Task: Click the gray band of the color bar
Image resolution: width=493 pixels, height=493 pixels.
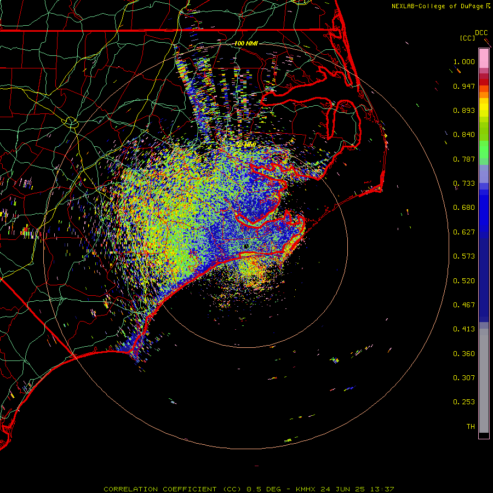Action: click(x=484, y=381)
